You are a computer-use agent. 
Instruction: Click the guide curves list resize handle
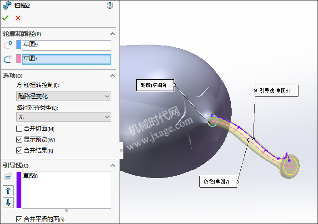[x=66, y=210]
